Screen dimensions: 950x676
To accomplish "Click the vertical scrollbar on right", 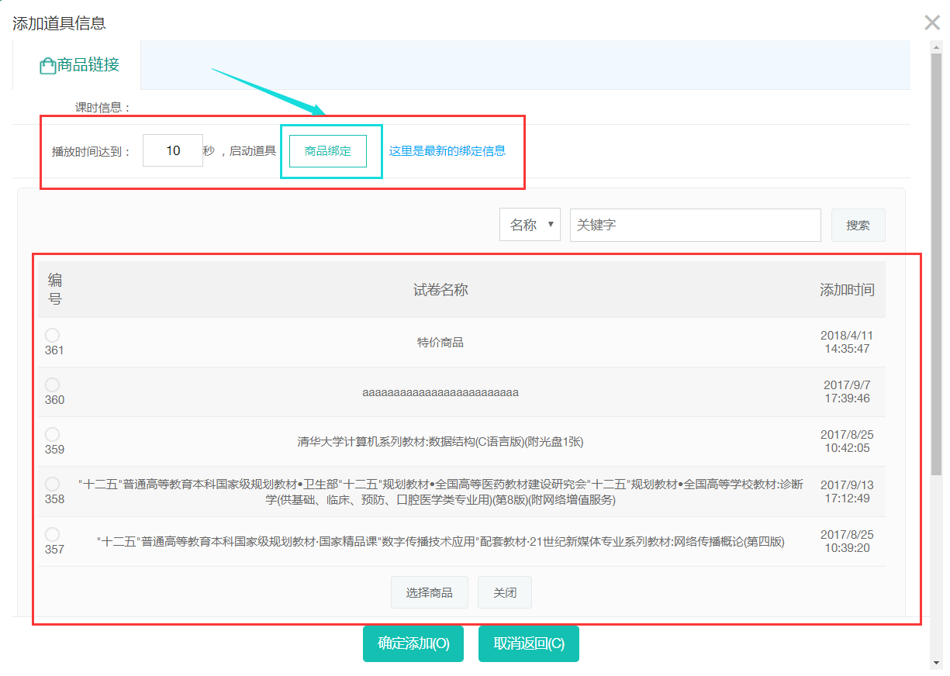I will [x=937, y=256].
